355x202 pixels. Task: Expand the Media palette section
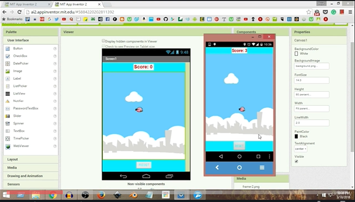(31, 168)
